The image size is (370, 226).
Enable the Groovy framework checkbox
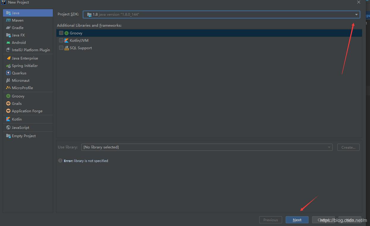click(61, 33)
